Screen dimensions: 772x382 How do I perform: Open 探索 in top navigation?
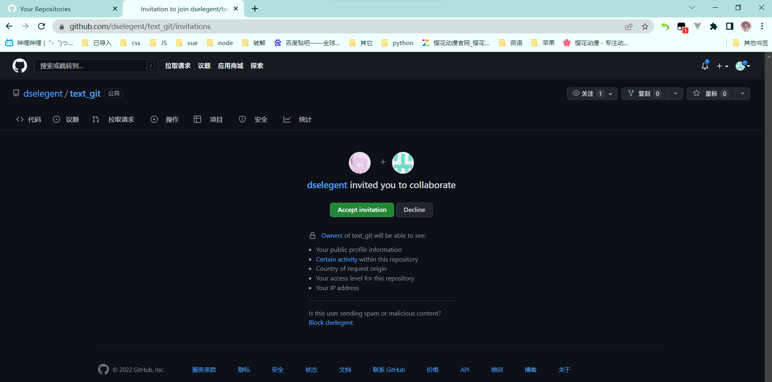257,66
